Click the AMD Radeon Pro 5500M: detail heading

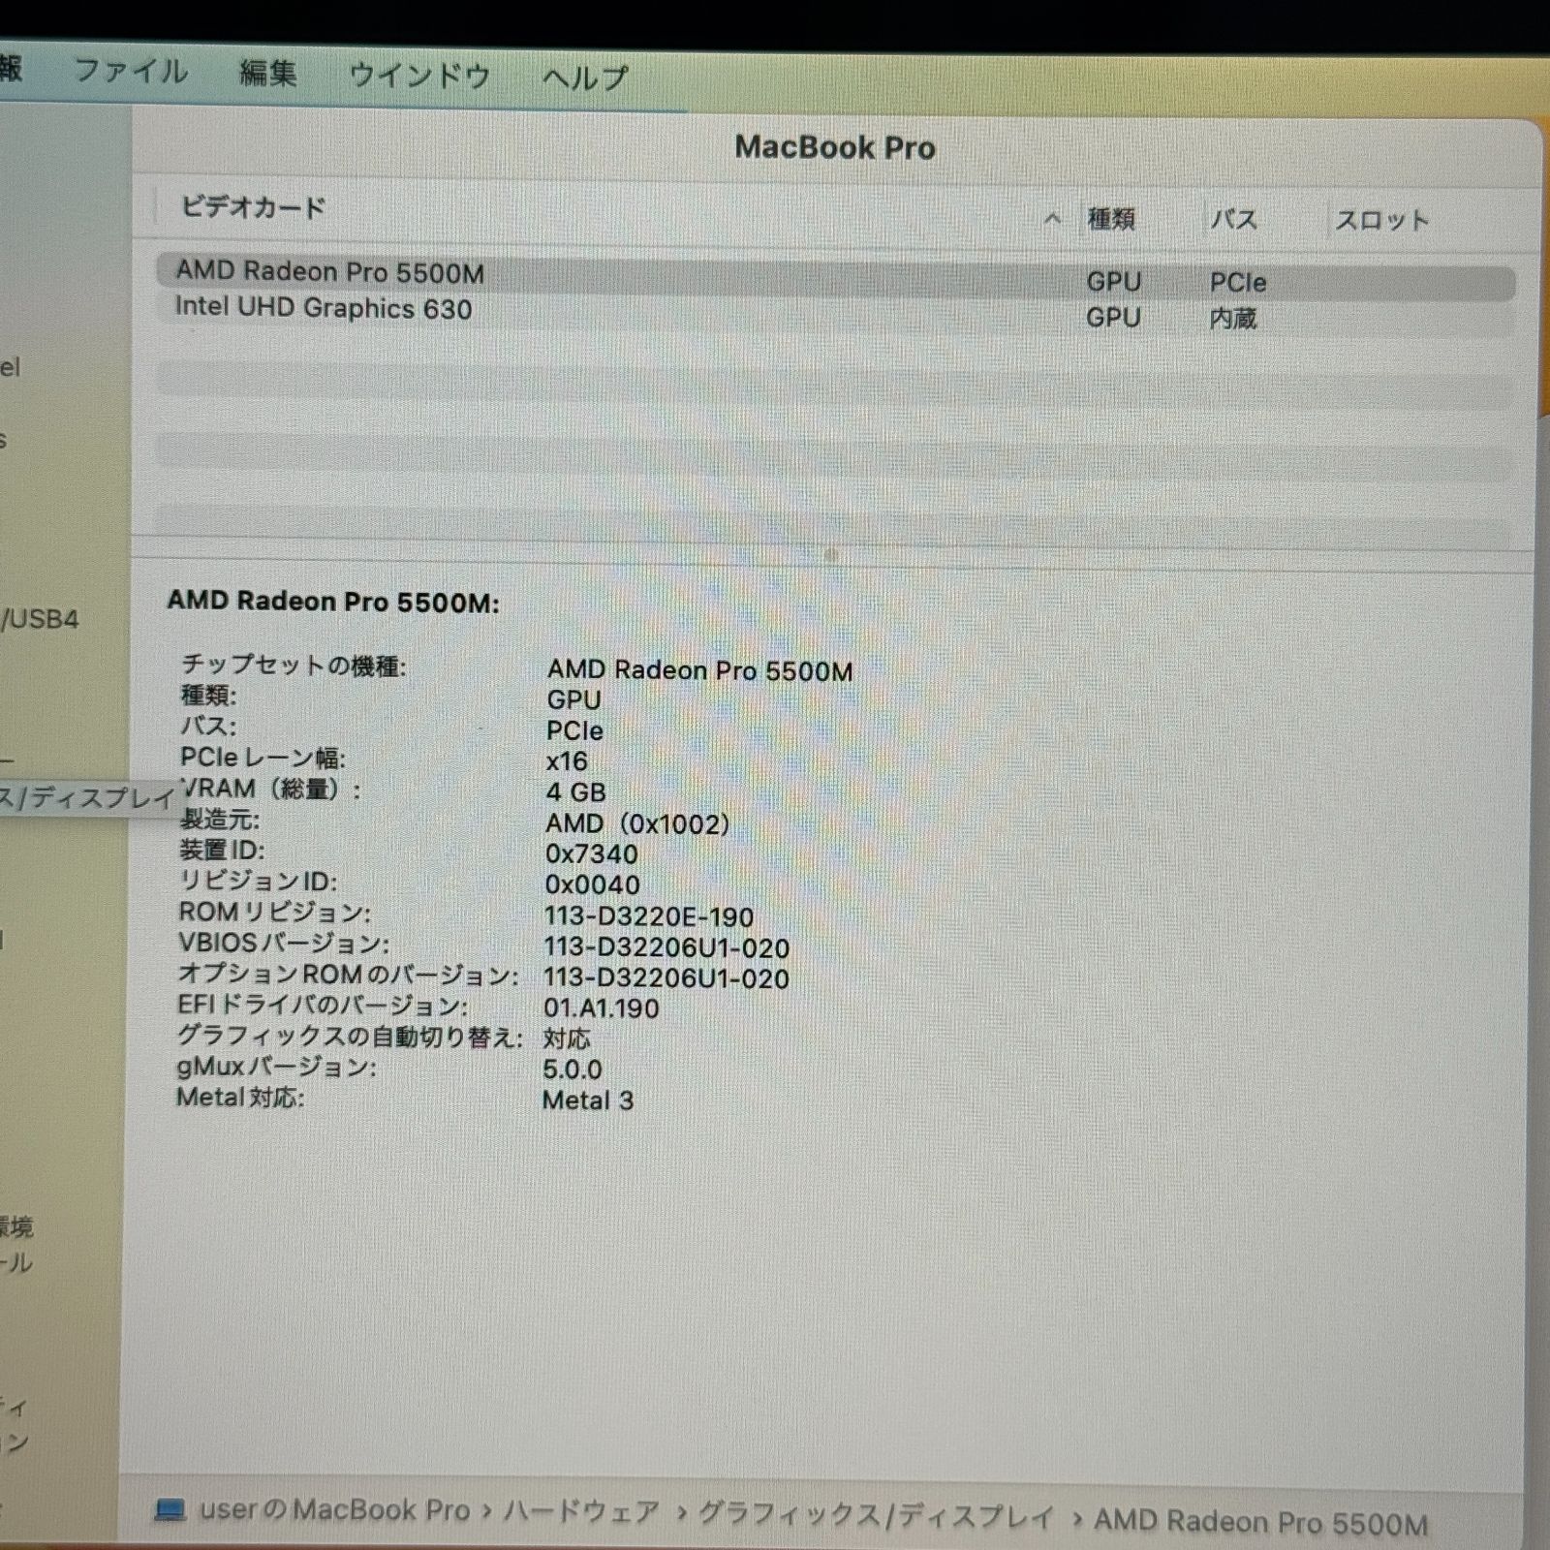[333, 602]
